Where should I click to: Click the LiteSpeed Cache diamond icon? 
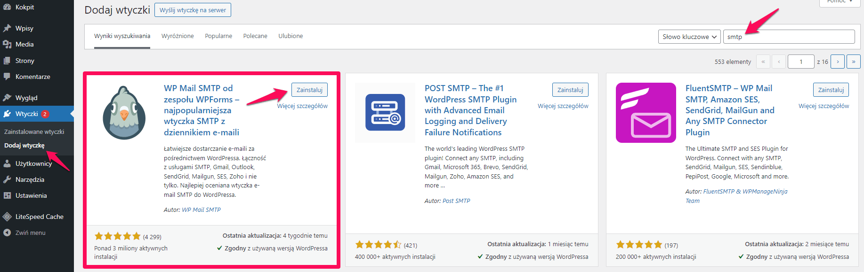(7, 217)
